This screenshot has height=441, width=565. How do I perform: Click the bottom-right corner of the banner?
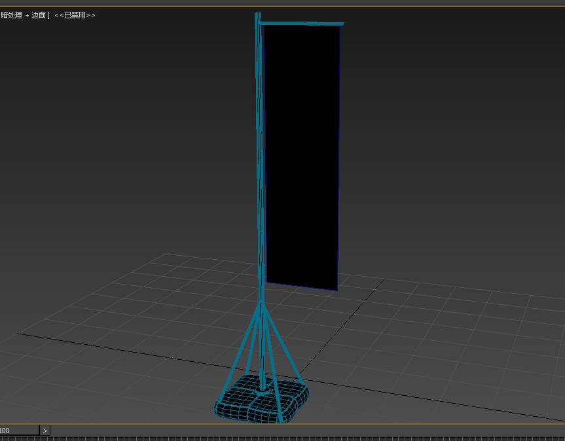click(337, 289)
